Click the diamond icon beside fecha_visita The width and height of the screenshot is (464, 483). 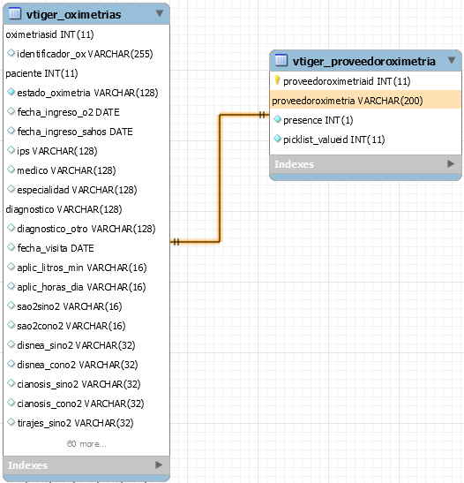click(11, 247)
